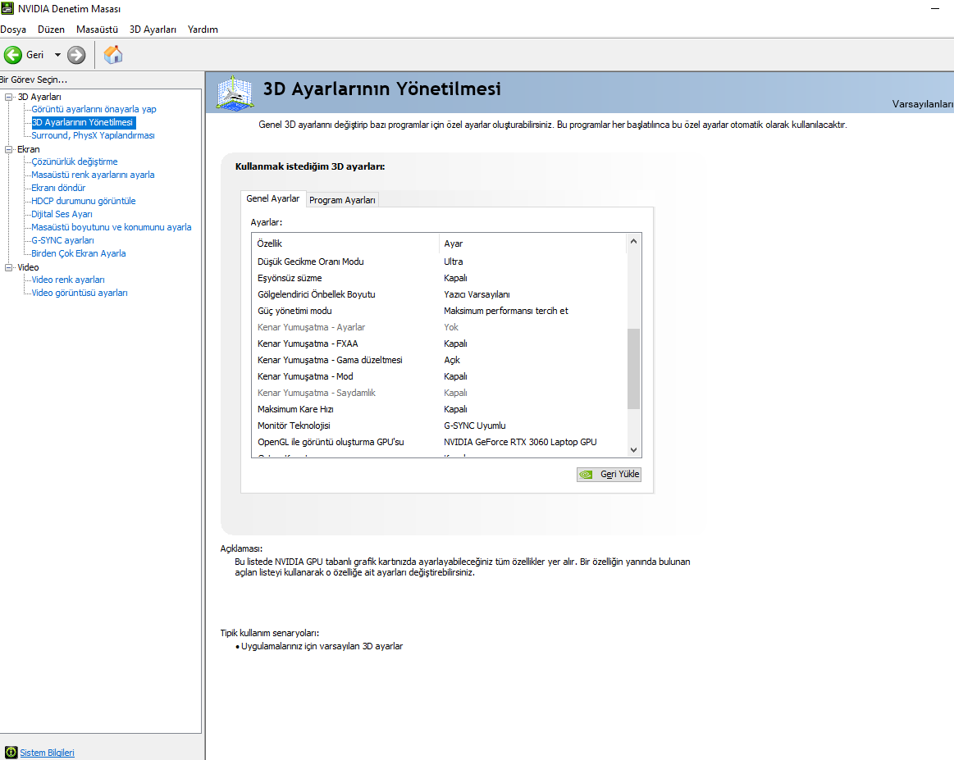Image resolution: width=954 pixels, height=760 pixels.
Task: Click the Geri Yükle button
Action: click(x=609, y=474)
